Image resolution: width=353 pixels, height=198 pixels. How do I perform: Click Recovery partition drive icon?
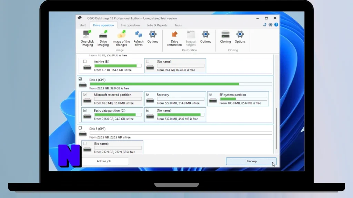tap(150, 100)
